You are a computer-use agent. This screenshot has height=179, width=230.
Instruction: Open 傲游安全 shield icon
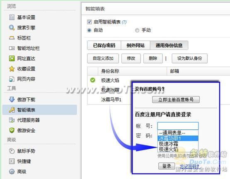tap(12, 130)
